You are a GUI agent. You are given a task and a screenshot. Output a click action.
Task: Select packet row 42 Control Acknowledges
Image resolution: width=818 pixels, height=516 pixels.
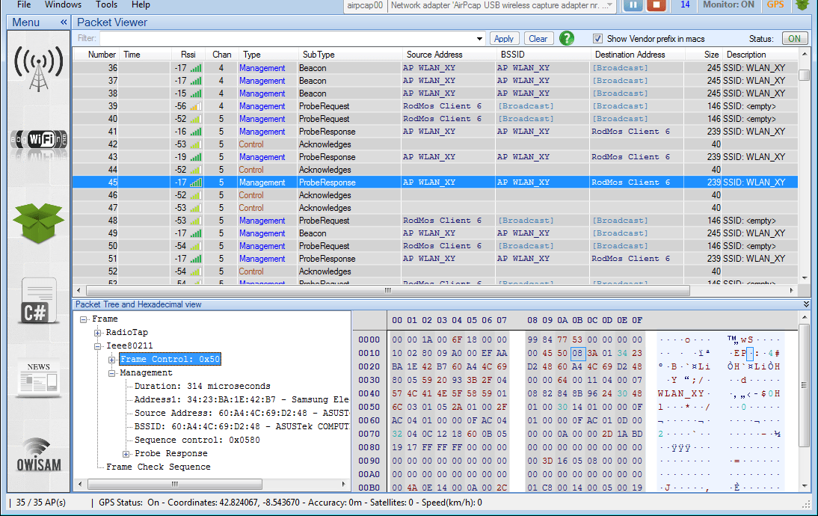click(435, 144)
